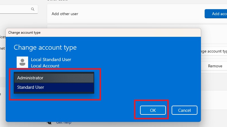This screenshot has height=127, width=227.
Task: Click the Get help icon
Action: [x=49, y=123]
